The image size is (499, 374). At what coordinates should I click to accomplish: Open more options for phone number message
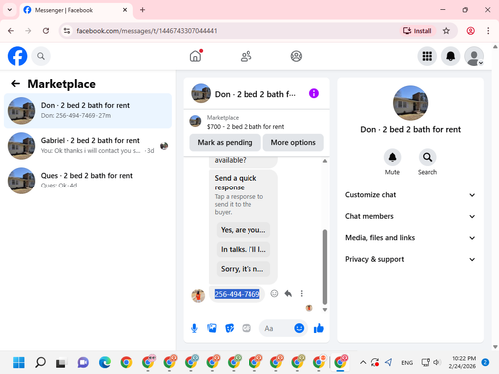[x=302, y=294]
